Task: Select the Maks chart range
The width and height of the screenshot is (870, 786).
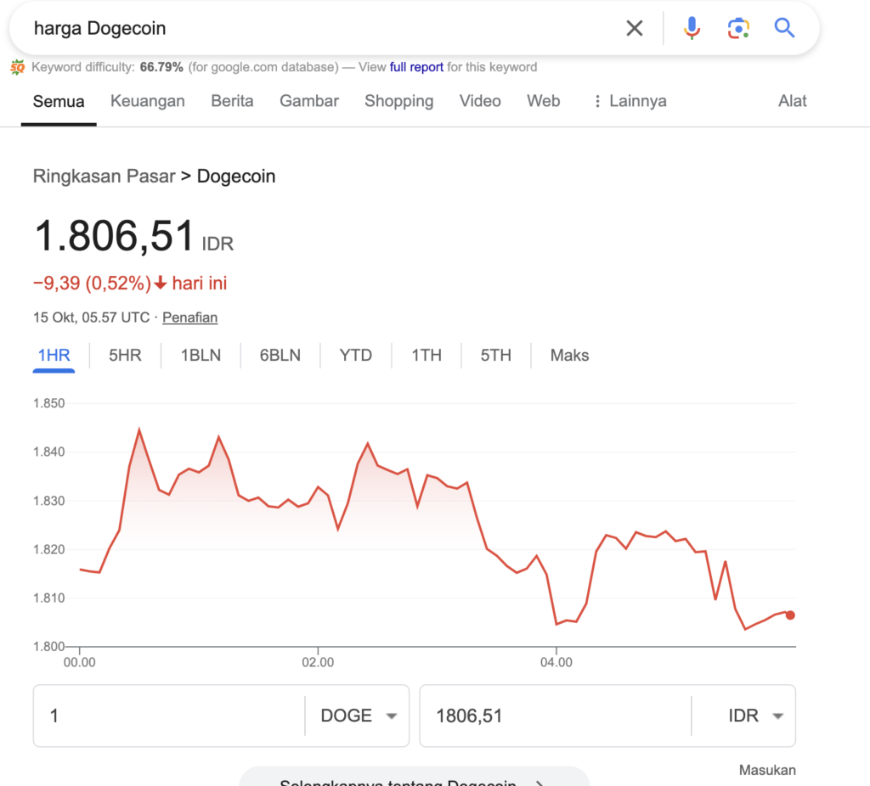Action: click(x=569, y=356)
